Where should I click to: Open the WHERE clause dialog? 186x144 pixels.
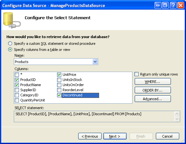153,82
